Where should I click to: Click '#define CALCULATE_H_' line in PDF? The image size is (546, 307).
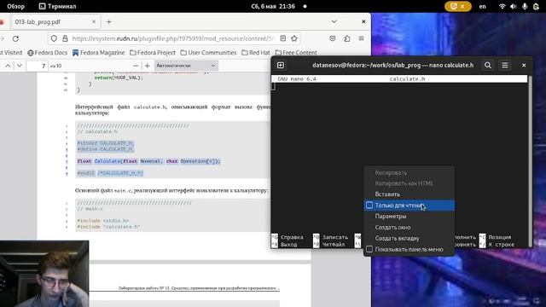pyautogui.click(x=105, y=149)
